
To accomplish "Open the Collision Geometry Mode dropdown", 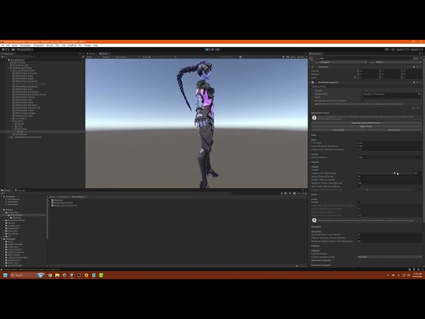I will click(390, 257).
